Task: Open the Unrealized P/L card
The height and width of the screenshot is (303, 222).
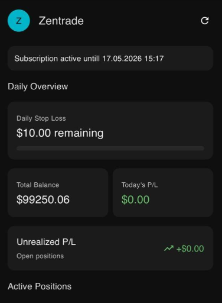Action: tap(110, 248)
